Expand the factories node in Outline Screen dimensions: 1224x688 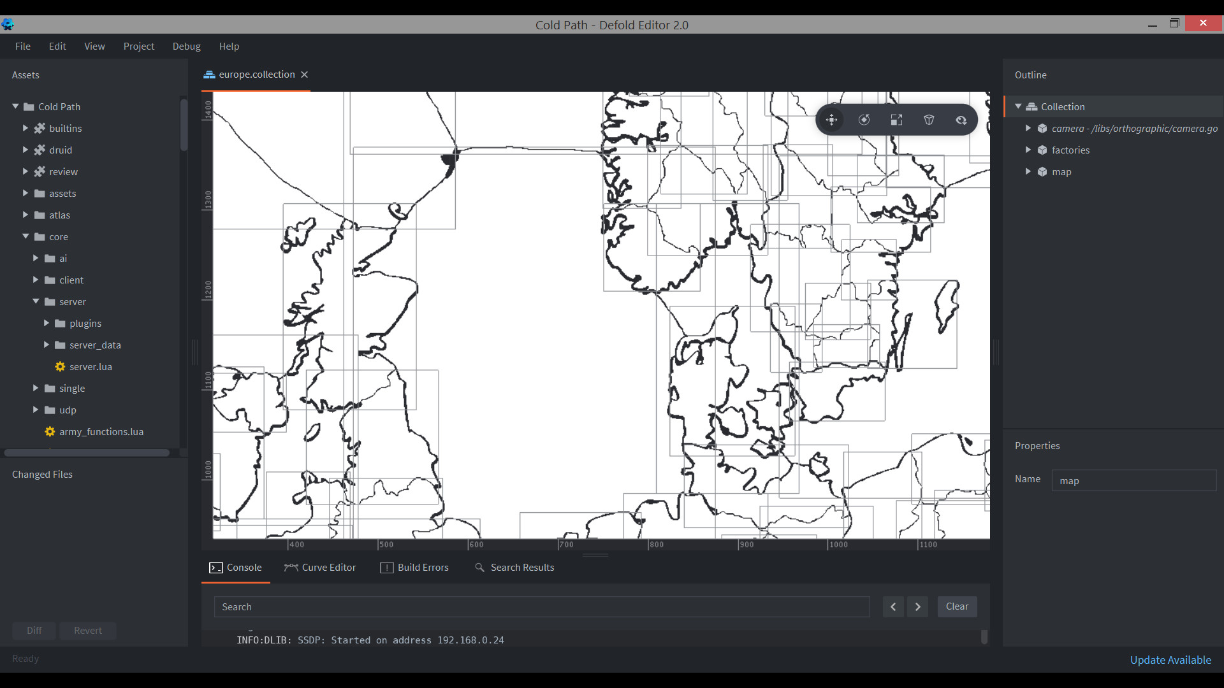1028,150
